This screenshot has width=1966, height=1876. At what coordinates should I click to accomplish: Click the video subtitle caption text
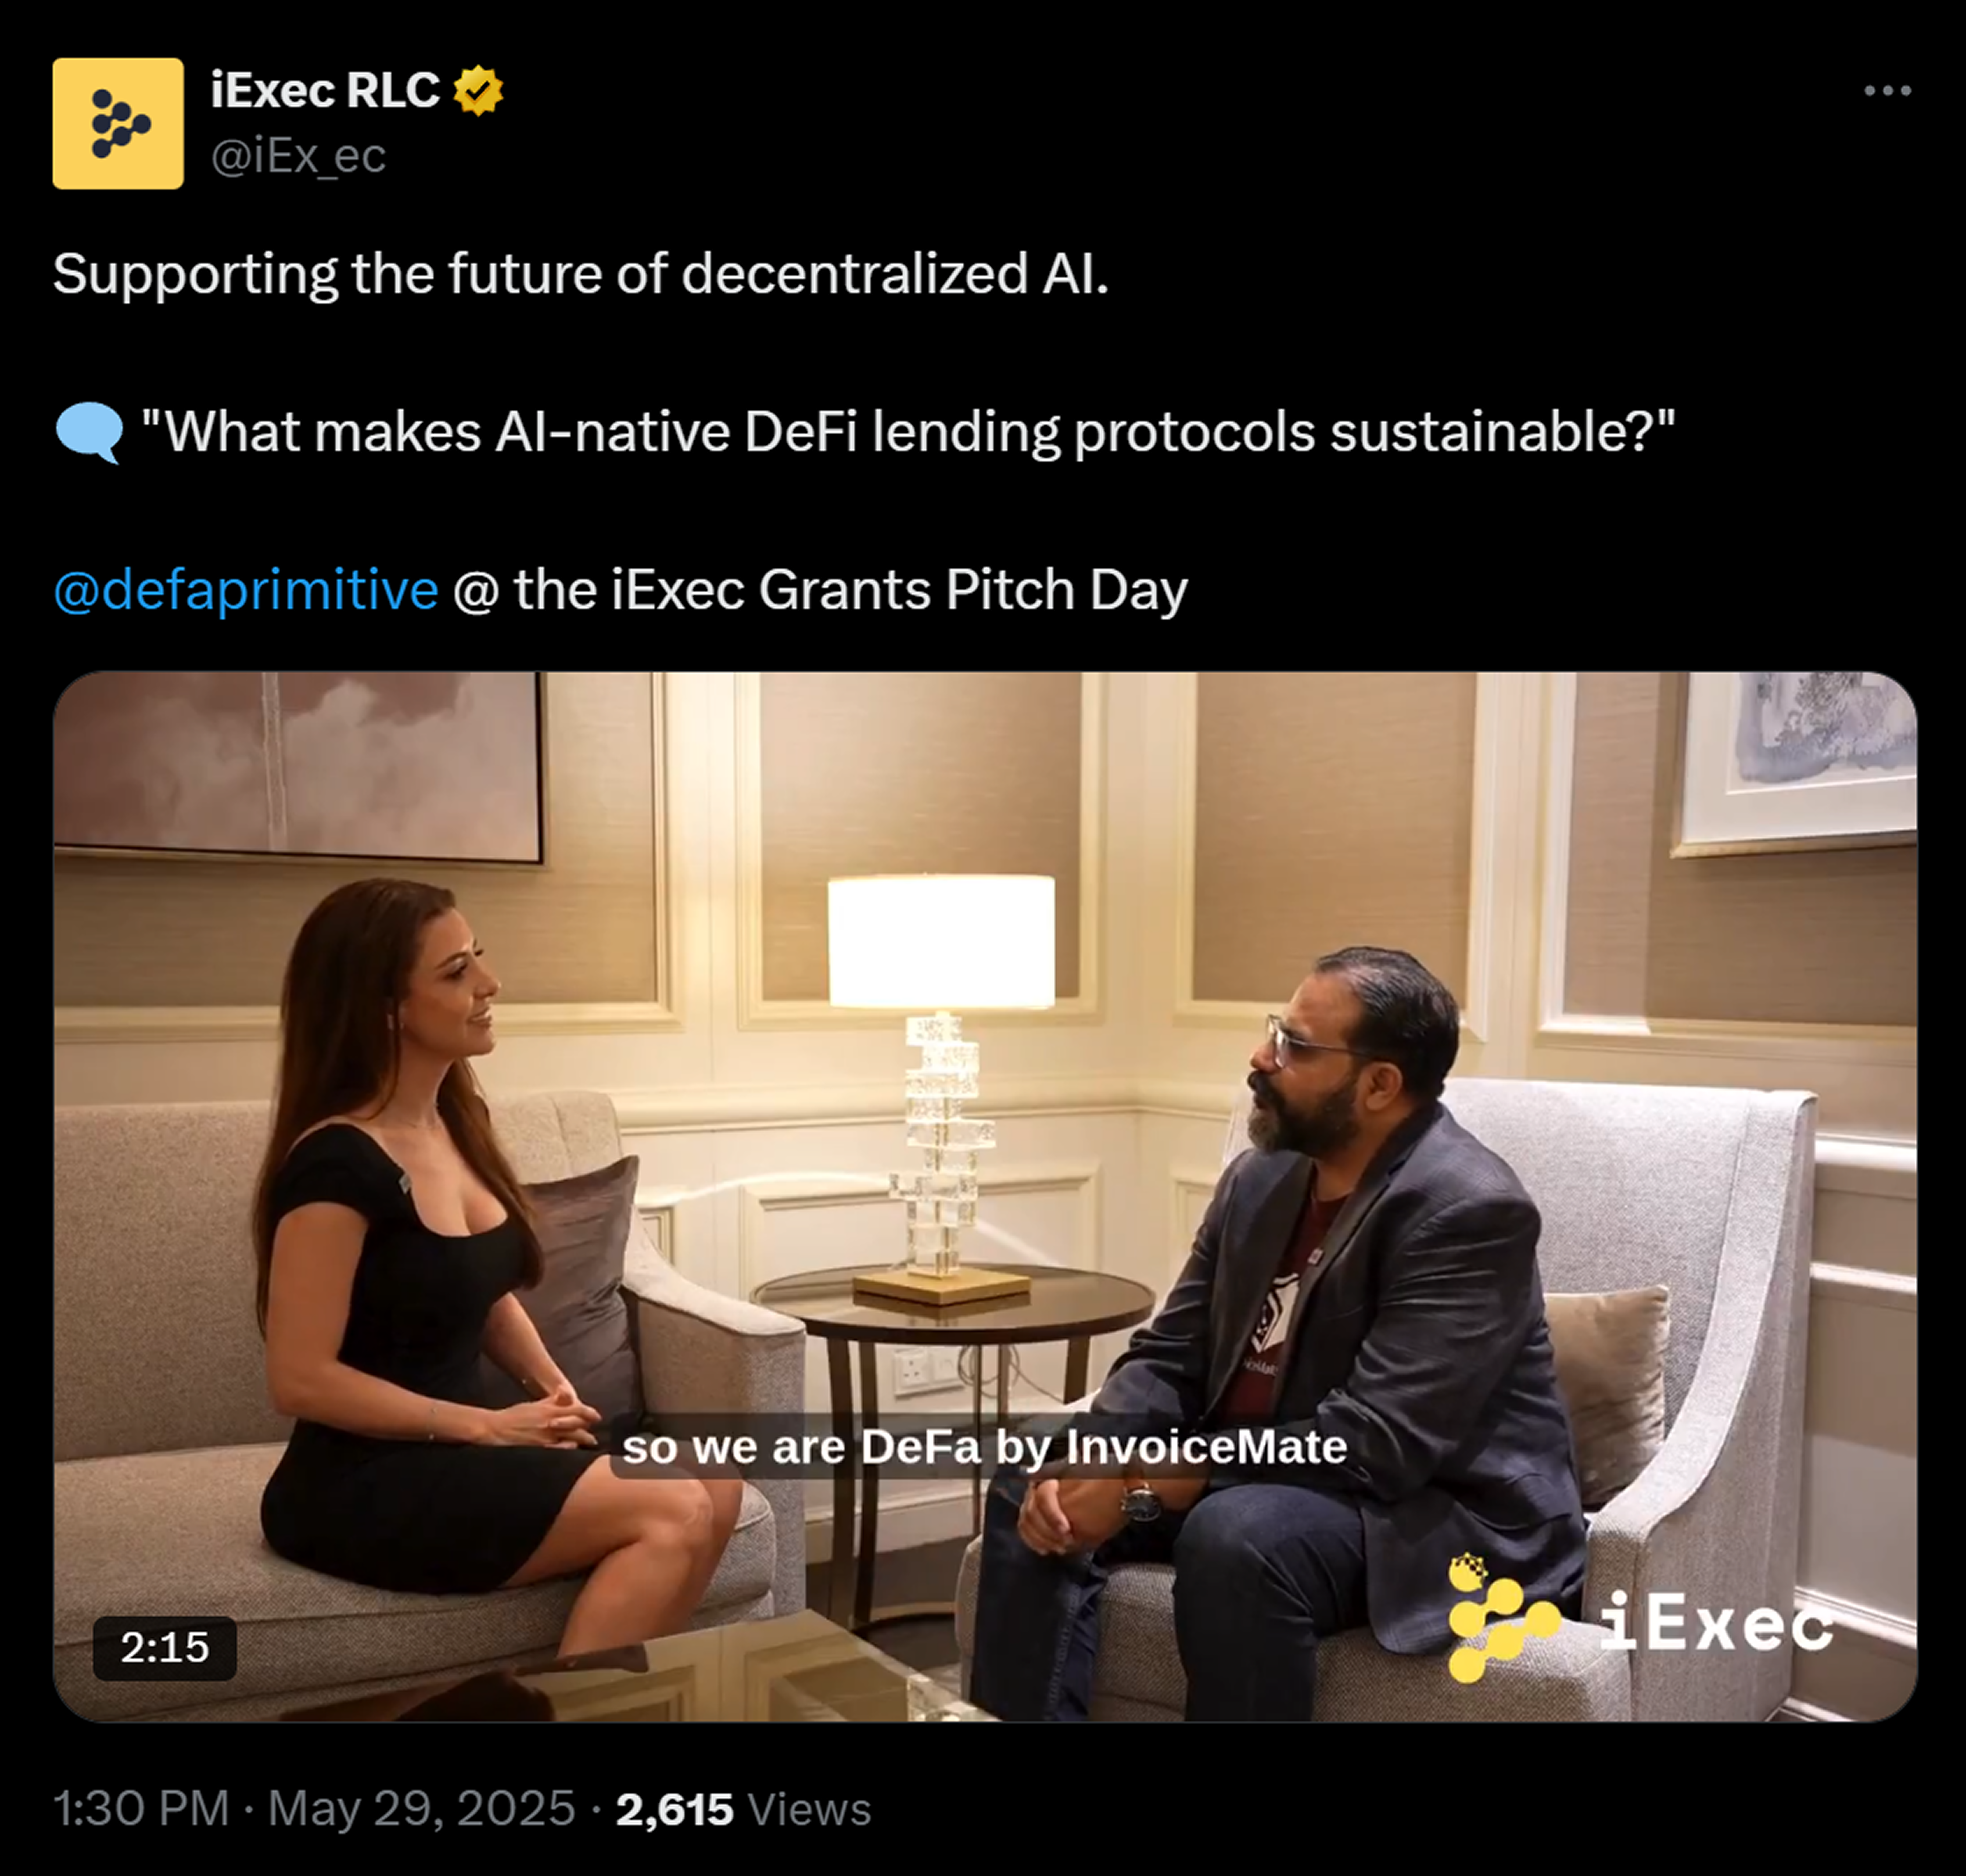(984, 1447)
